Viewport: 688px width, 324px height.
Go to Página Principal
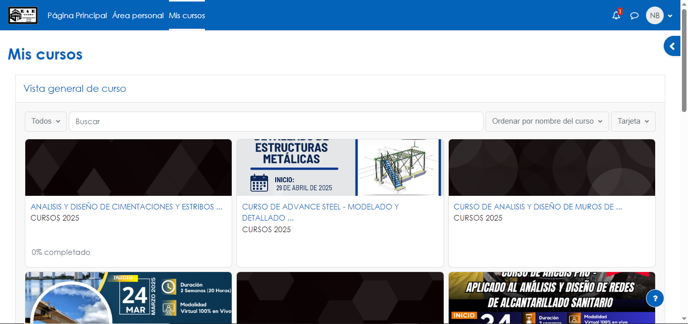click(x=77, y=16)
